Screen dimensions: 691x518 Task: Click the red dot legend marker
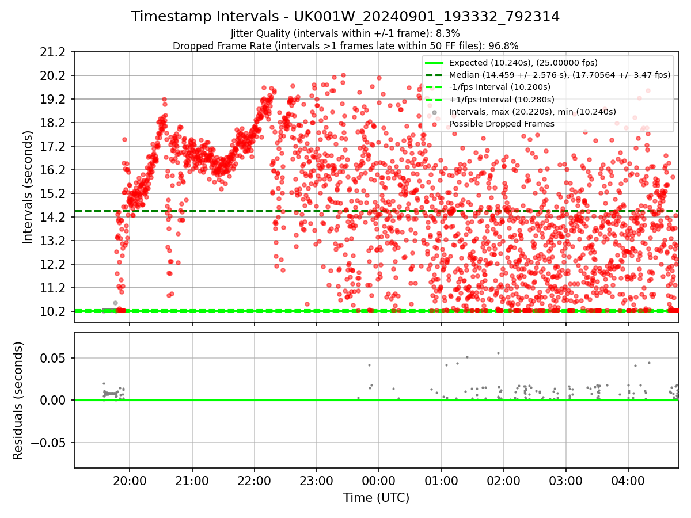pyautogui.click(x=434, y=124)
